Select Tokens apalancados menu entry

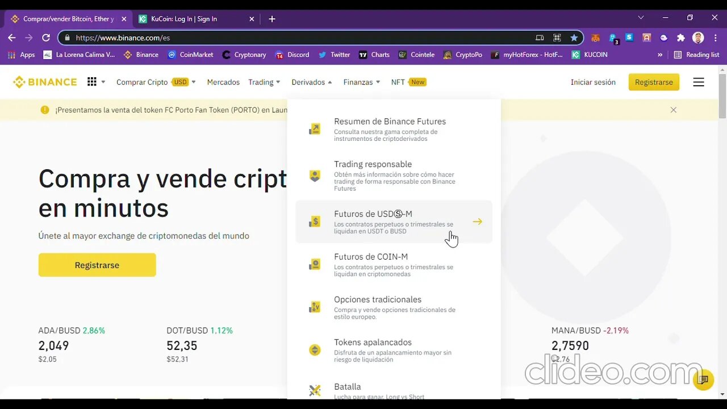[394, 350]
